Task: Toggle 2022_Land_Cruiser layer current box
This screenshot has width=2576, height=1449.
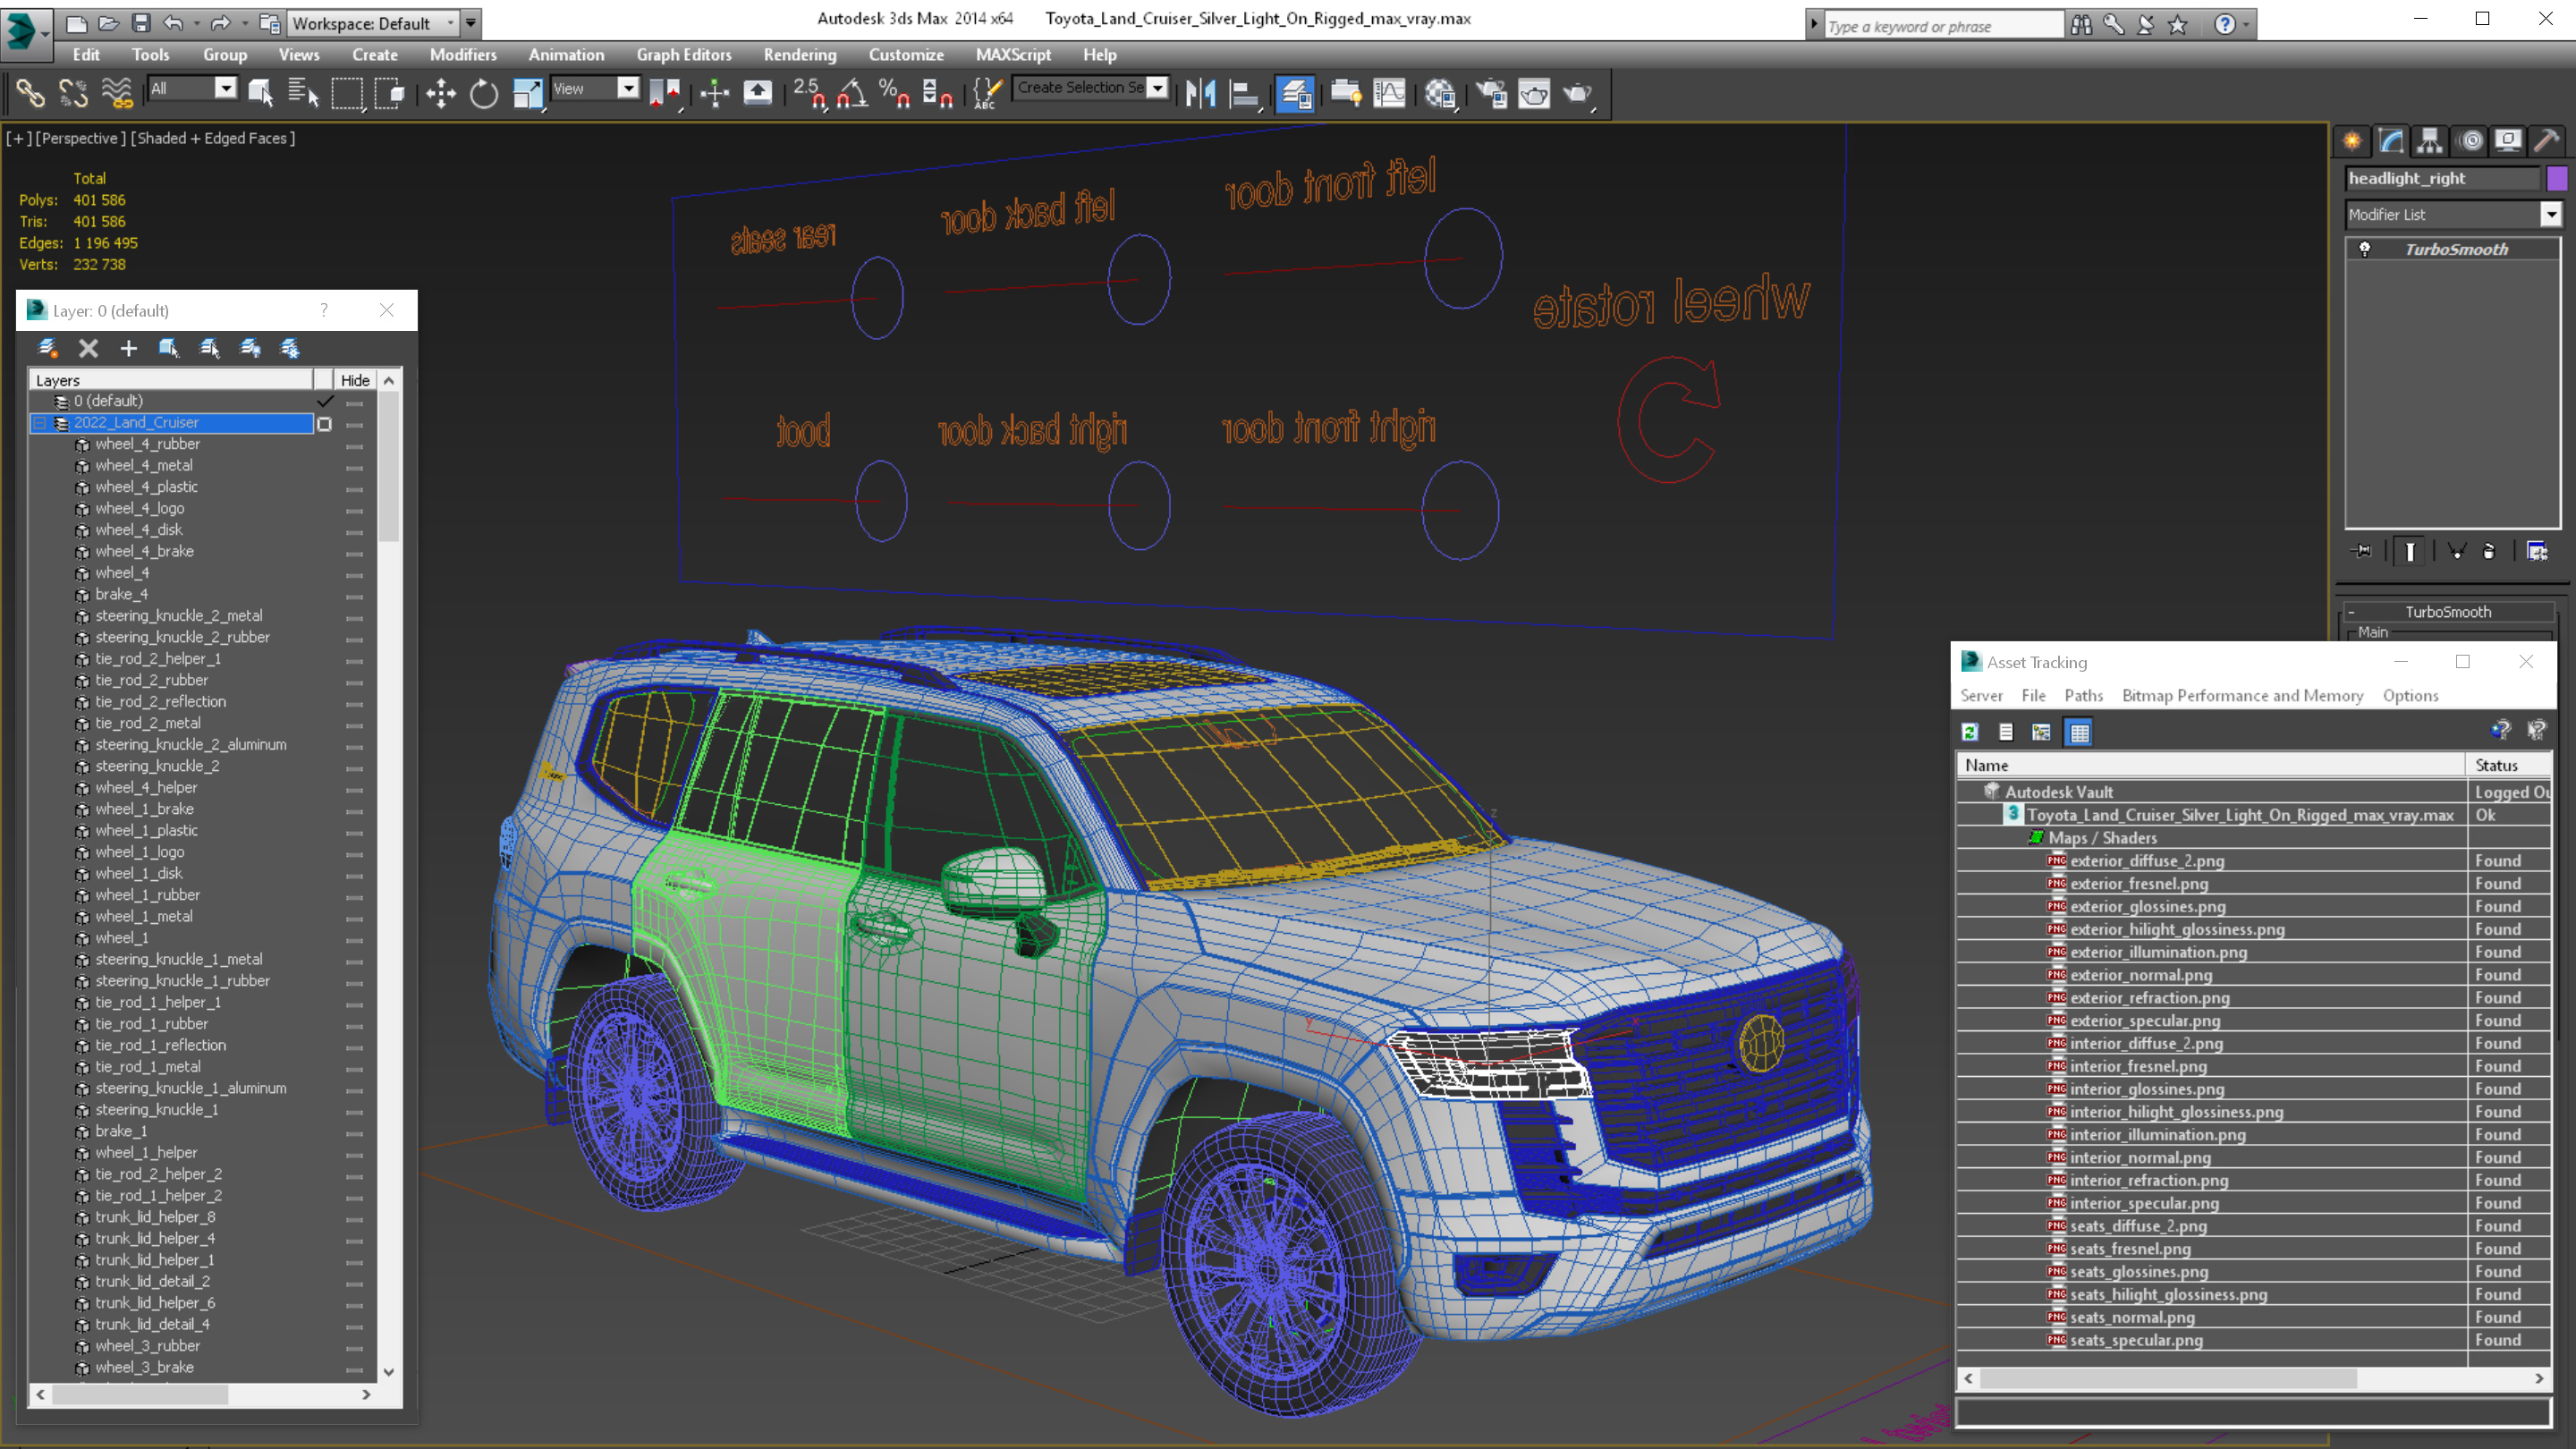Action: pos(324,424)
